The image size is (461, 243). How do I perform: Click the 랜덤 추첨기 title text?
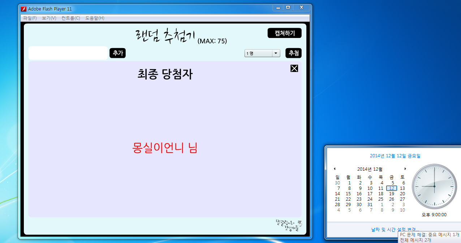[x=165, y=36]
